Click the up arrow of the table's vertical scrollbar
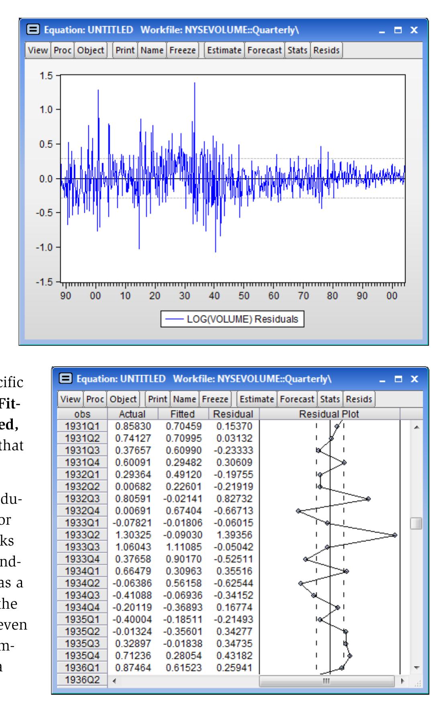The width and height of the screenshot is (432, 712). click(x=416, y=427)
